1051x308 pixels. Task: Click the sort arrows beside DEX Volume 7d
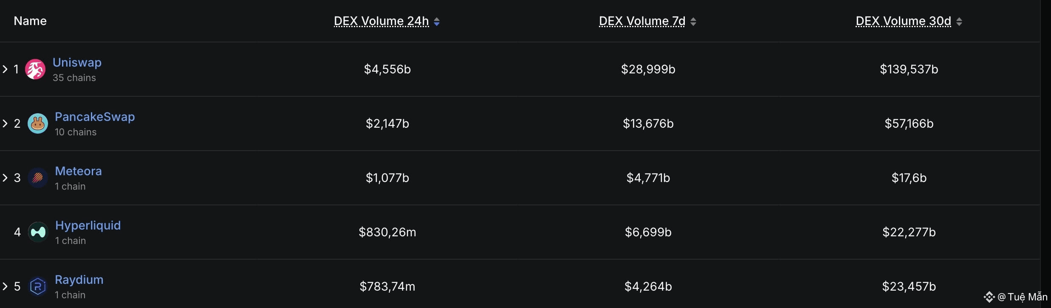[x=693, y=22]
